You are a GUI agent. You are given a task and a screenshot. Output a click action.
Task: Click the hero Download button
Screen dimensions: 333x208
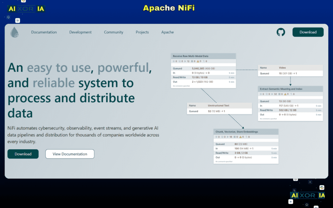(x=23, y=154)
